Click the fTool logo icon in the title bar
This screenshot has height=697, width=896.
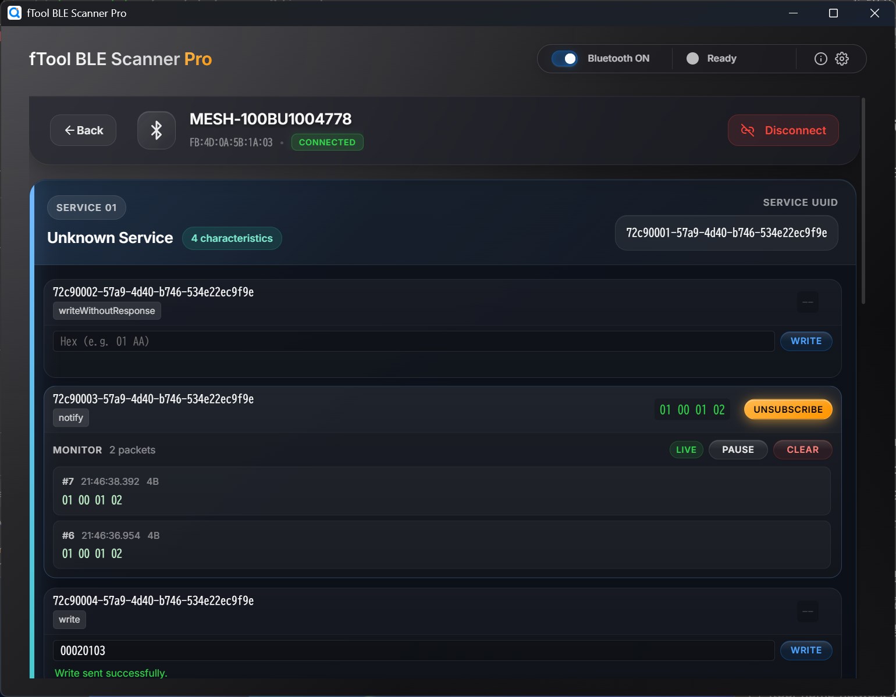(x=15, y=13)
